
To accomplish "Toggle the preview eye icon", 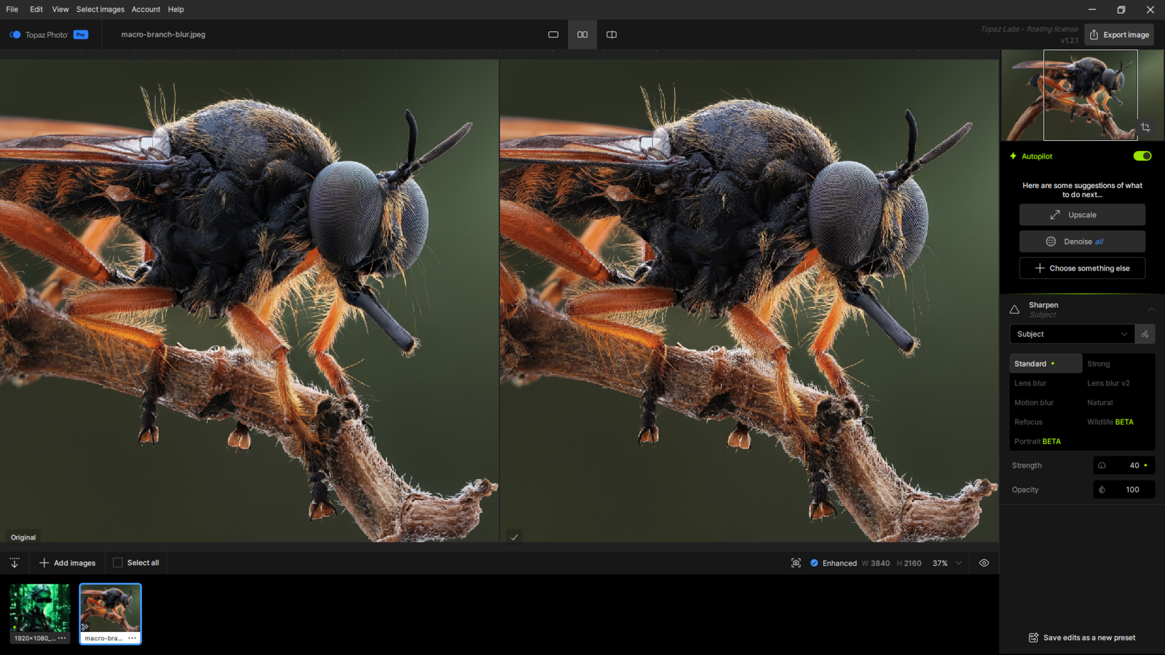I will pos(984,563).
